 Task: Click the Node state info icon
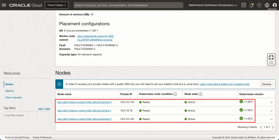point(201,94)
